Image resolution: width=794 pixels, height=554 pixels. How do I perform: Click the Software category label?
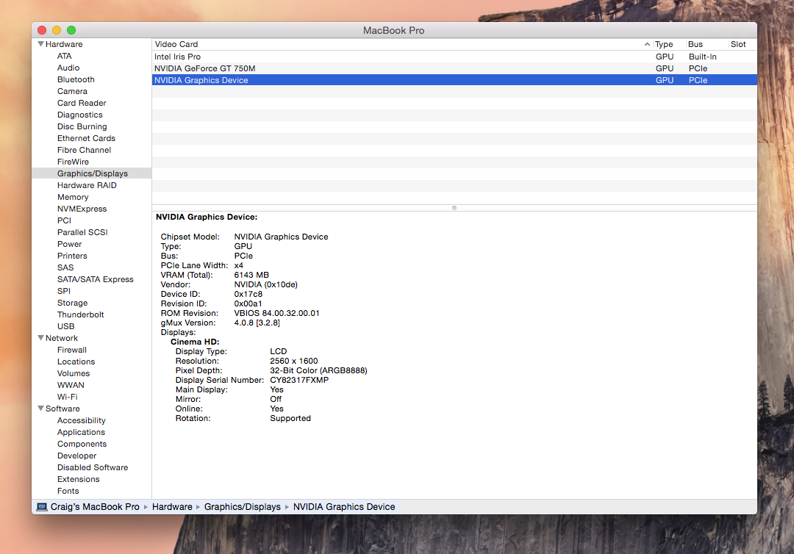62,409
